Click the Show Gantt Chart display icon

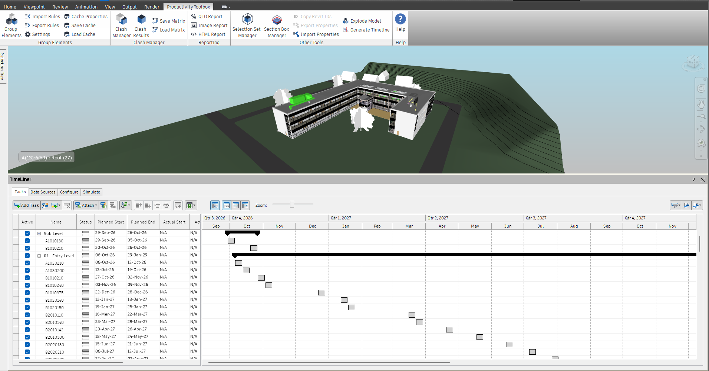(215, 205)
